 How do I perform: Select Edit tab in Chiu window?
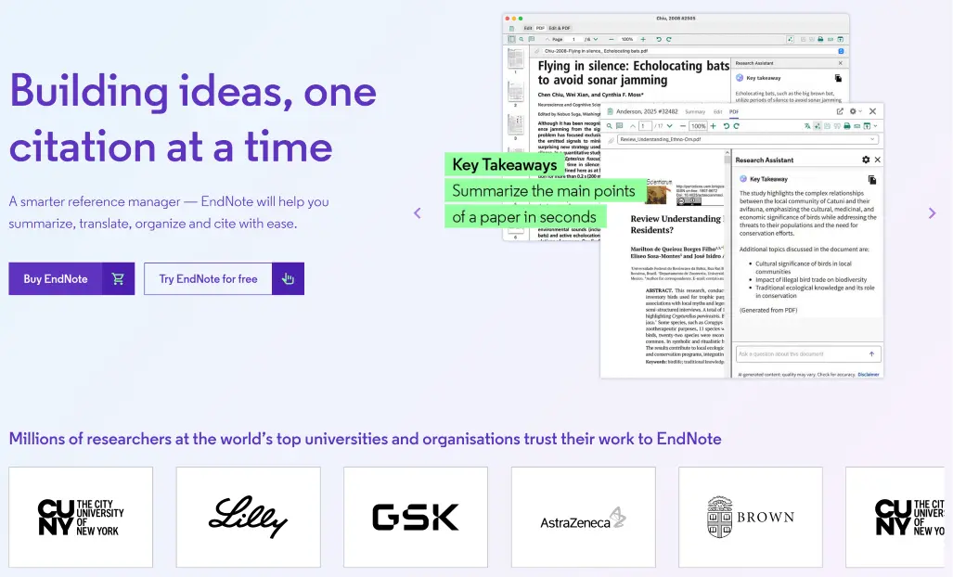(x=528, y=28)
